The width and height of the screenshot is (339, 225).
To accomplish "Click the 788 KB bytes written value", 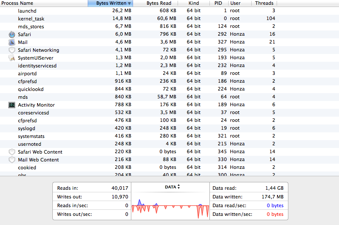I will tap(123, 104).
